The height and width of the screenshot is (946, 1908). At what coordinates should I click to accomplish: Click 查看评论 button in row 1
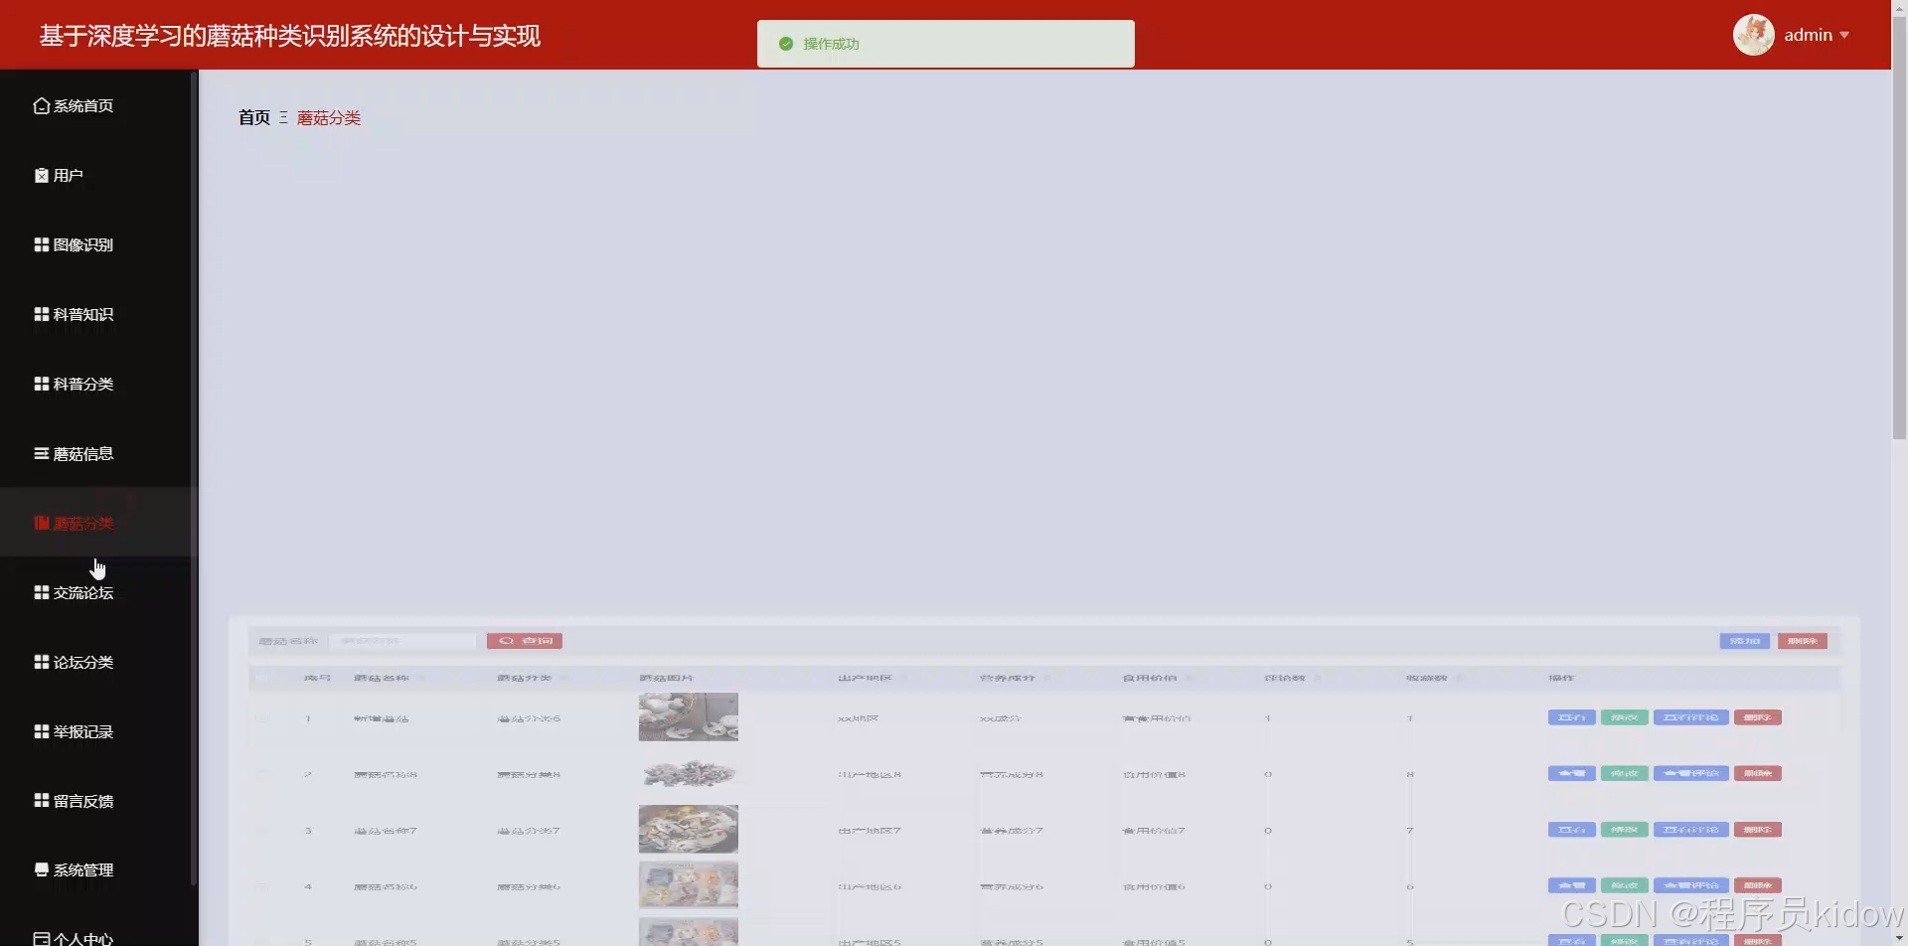pyautogui.click(x=1691, y=717)
